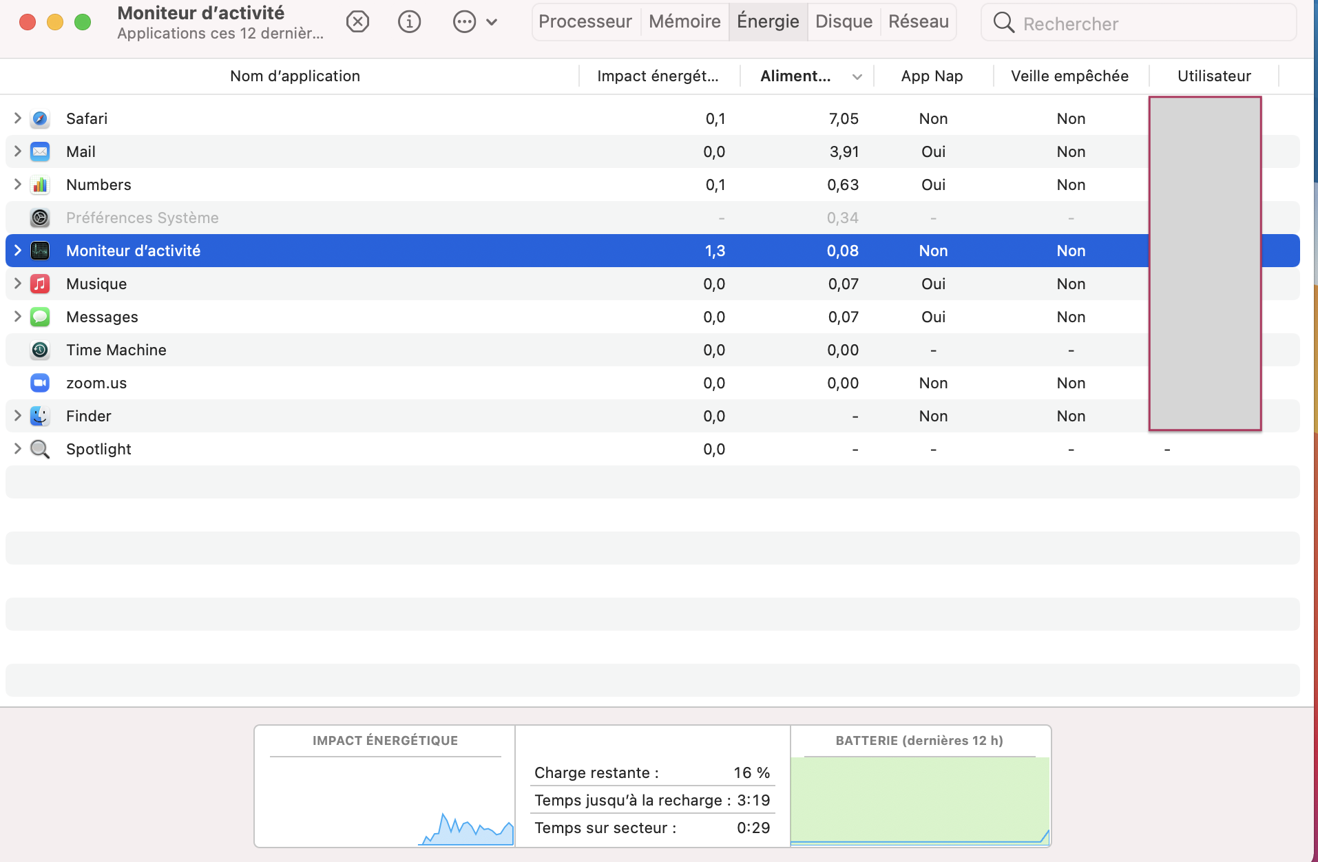Click the Numbers chart icon
The image size is (1318, 862).
tap(40, 185)
